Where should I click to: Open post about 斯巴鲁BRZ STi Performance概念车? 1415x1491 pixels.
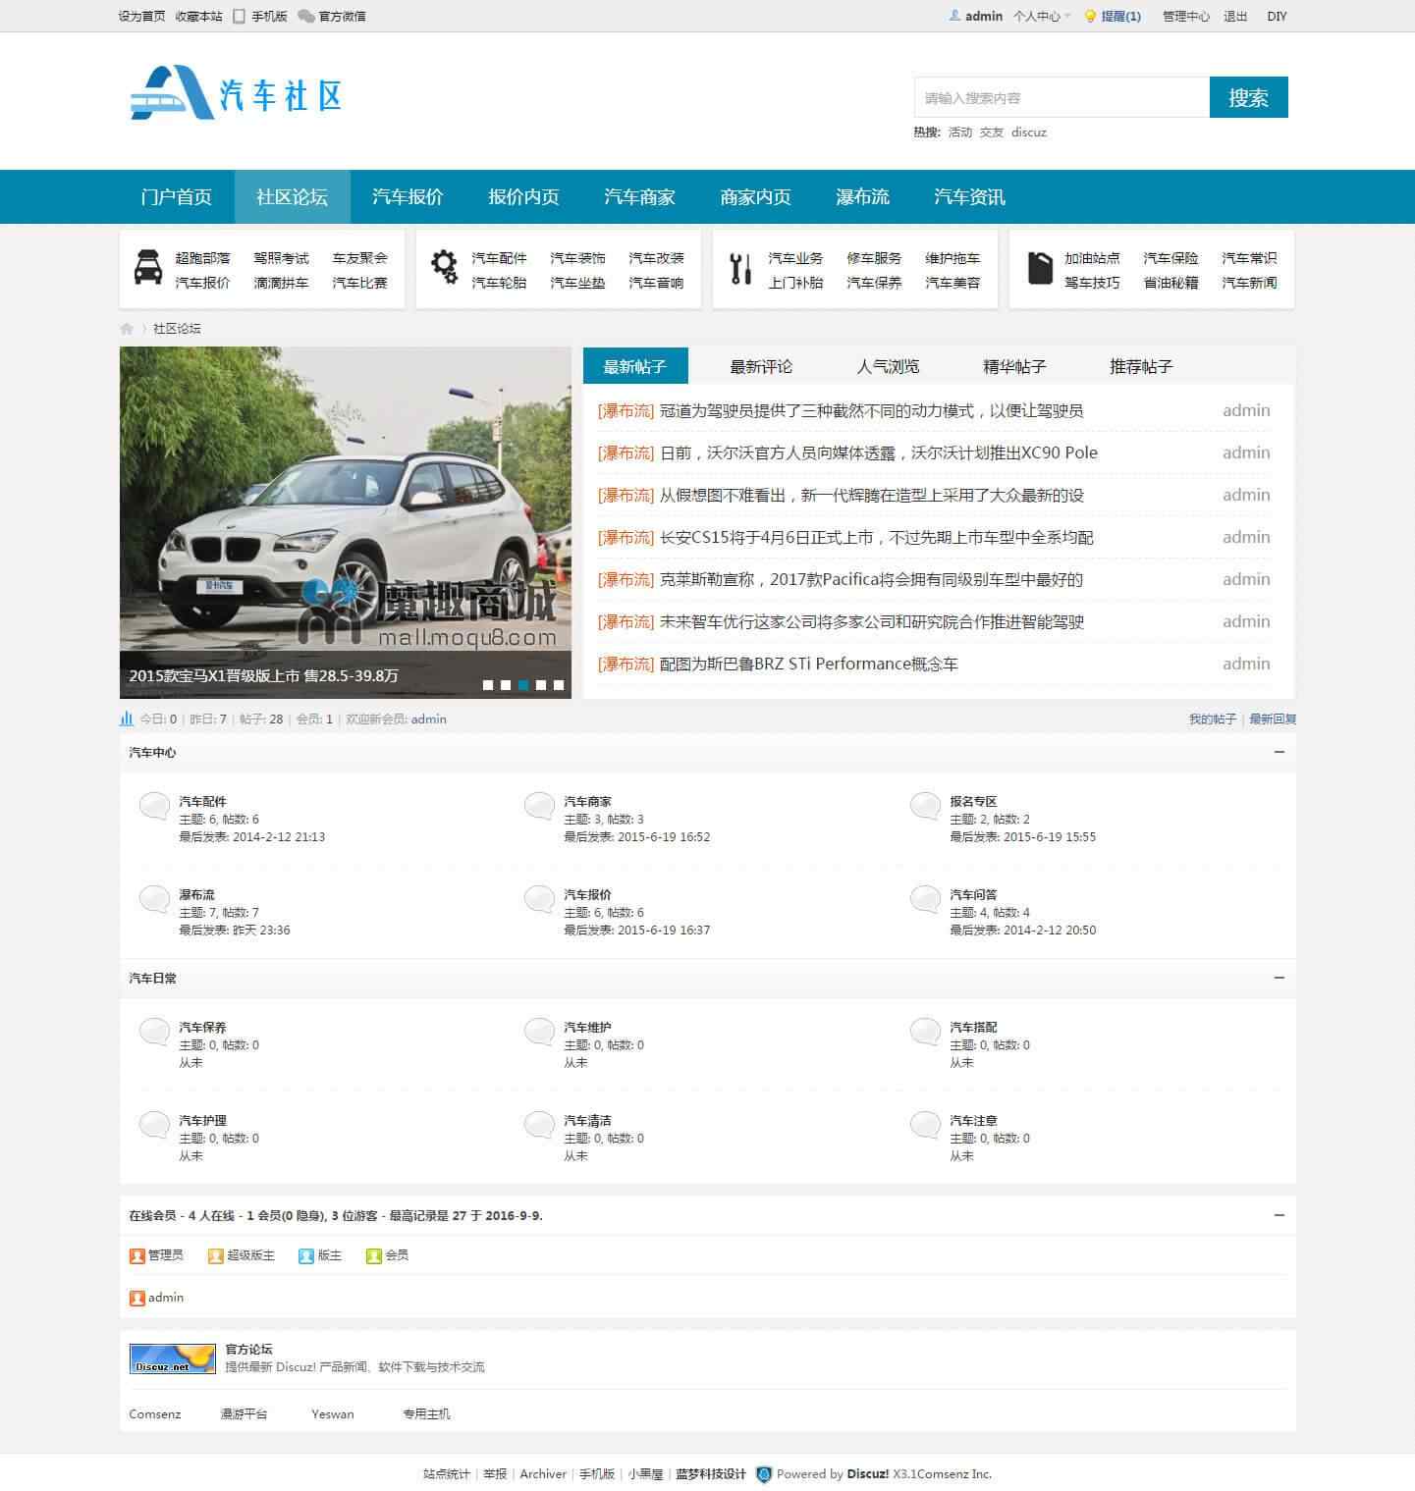pyautogui.click(x=808, y=664)
